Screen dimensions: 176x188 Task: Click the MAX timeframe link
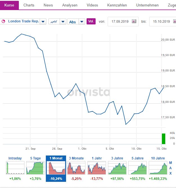pyautogui.click(x=170, y=168)
